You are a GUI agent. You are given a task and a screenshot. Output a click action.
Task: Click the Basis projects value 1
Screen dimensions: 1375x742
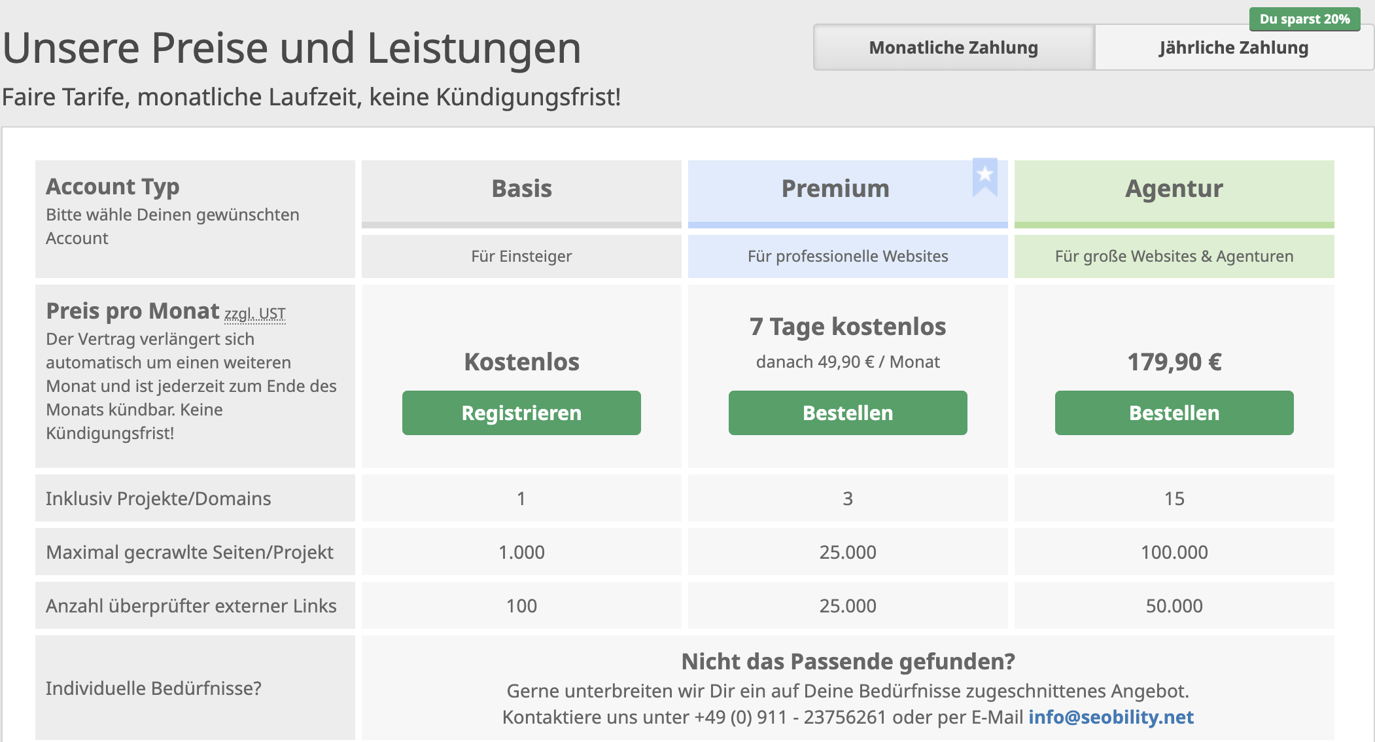(x=521, y=499)
